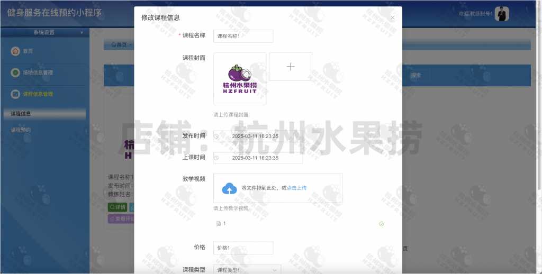Screen dimensions: 542x274
Task: Collapse the 系统设置 sidebar chevron
Action: pos(82,32)
